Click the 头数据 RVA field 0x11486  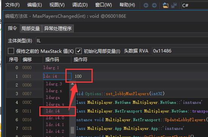(180, 51)
